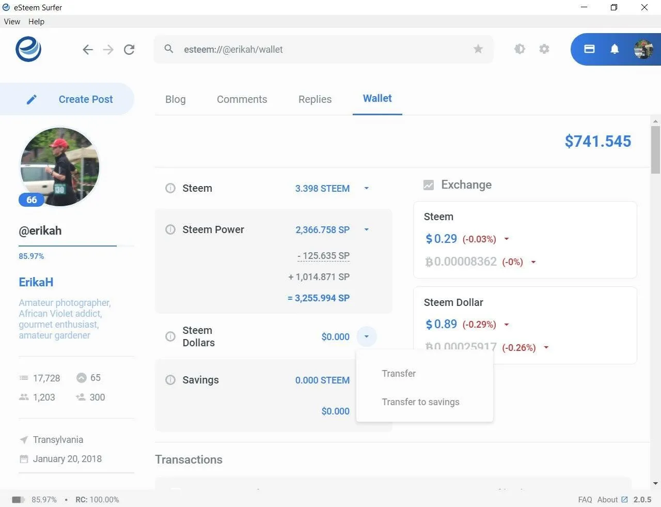The height and width of the screenshot is (507, 661).
Task: Click the + 1,014.871 SP value
Action: pyautogui.click(x=319, y=277)
